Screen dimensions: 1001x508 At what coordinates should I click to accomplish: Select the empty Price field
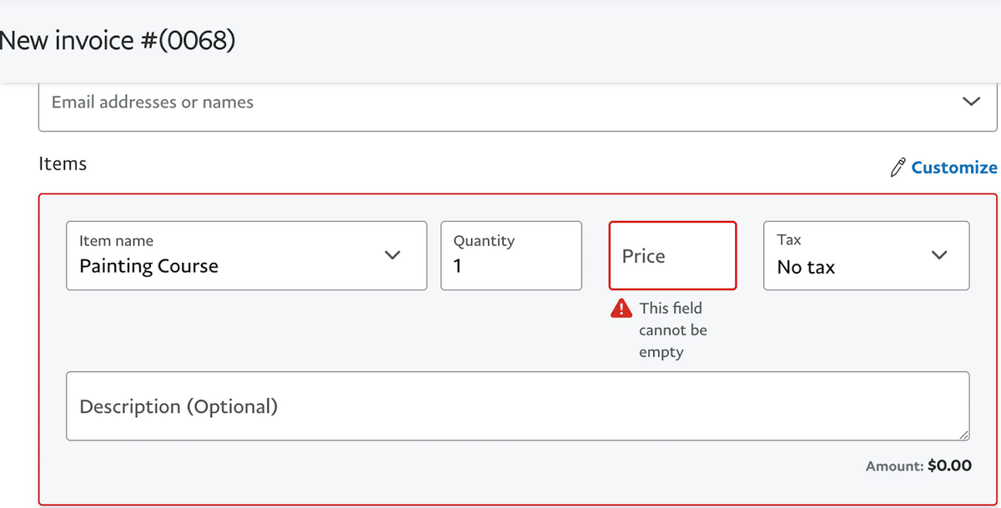pos(672,256)
